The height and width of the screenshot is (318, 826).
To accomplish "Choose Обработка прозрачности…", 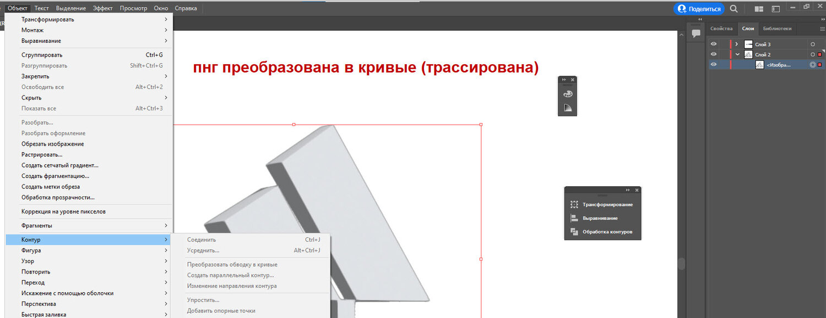I will pos(89,197).
